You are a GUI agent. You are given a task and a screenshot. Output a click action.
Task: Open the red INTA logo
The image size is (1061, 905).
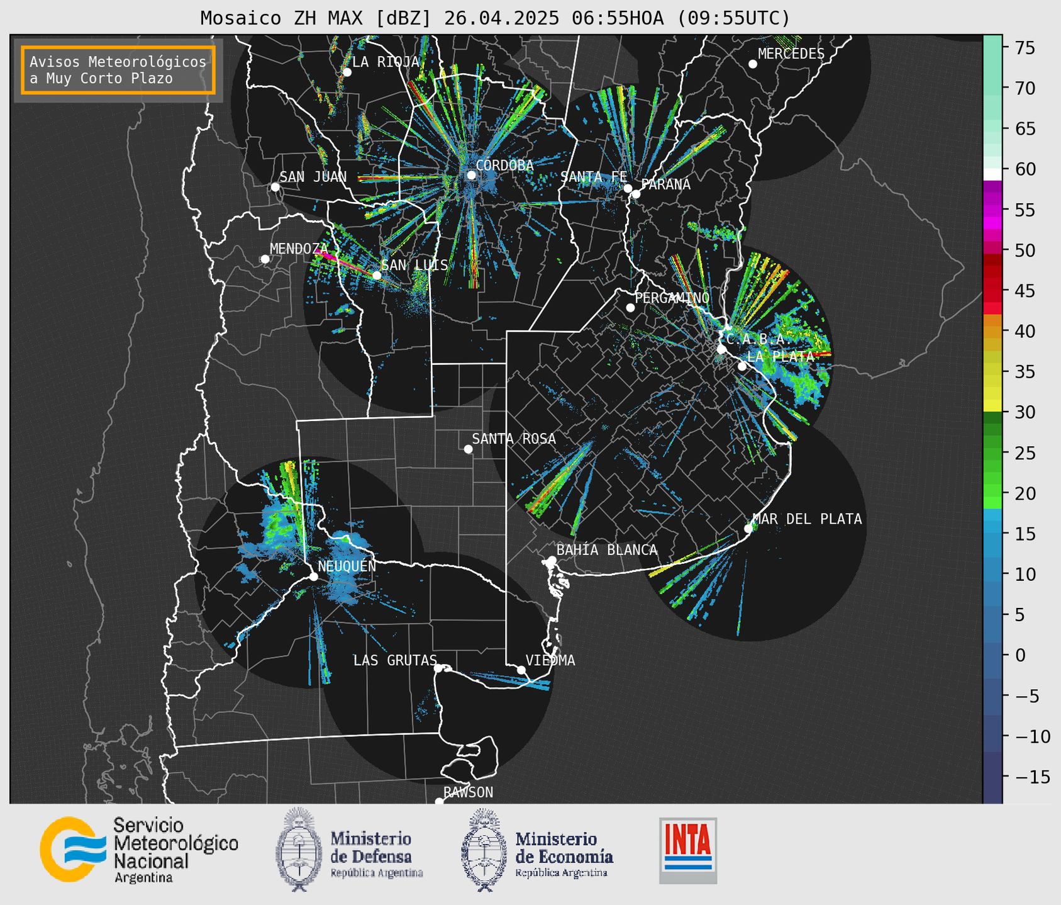coord(688,850)
